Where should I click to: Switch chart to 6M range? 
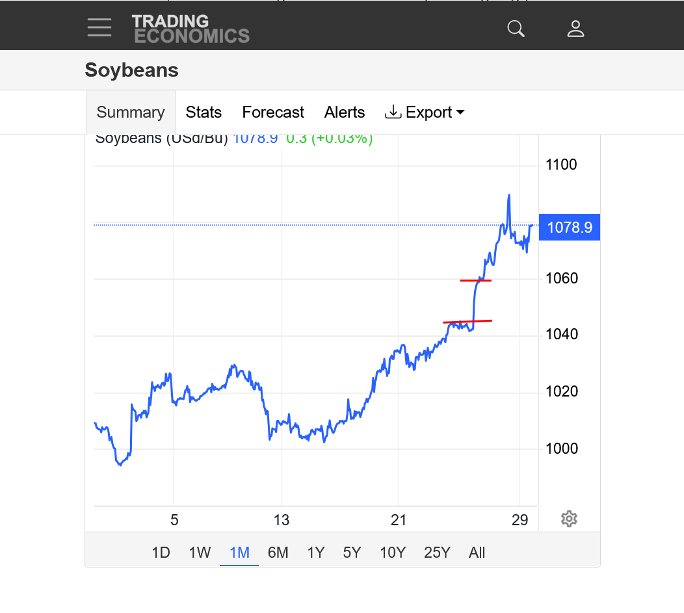(x=278, y=553)
